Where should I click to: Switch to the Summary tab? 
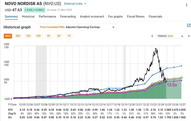click(x=11, y=16)
